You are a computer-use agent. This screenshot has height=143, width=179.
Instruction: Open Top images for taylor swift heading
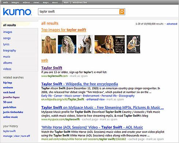point(64,30)
